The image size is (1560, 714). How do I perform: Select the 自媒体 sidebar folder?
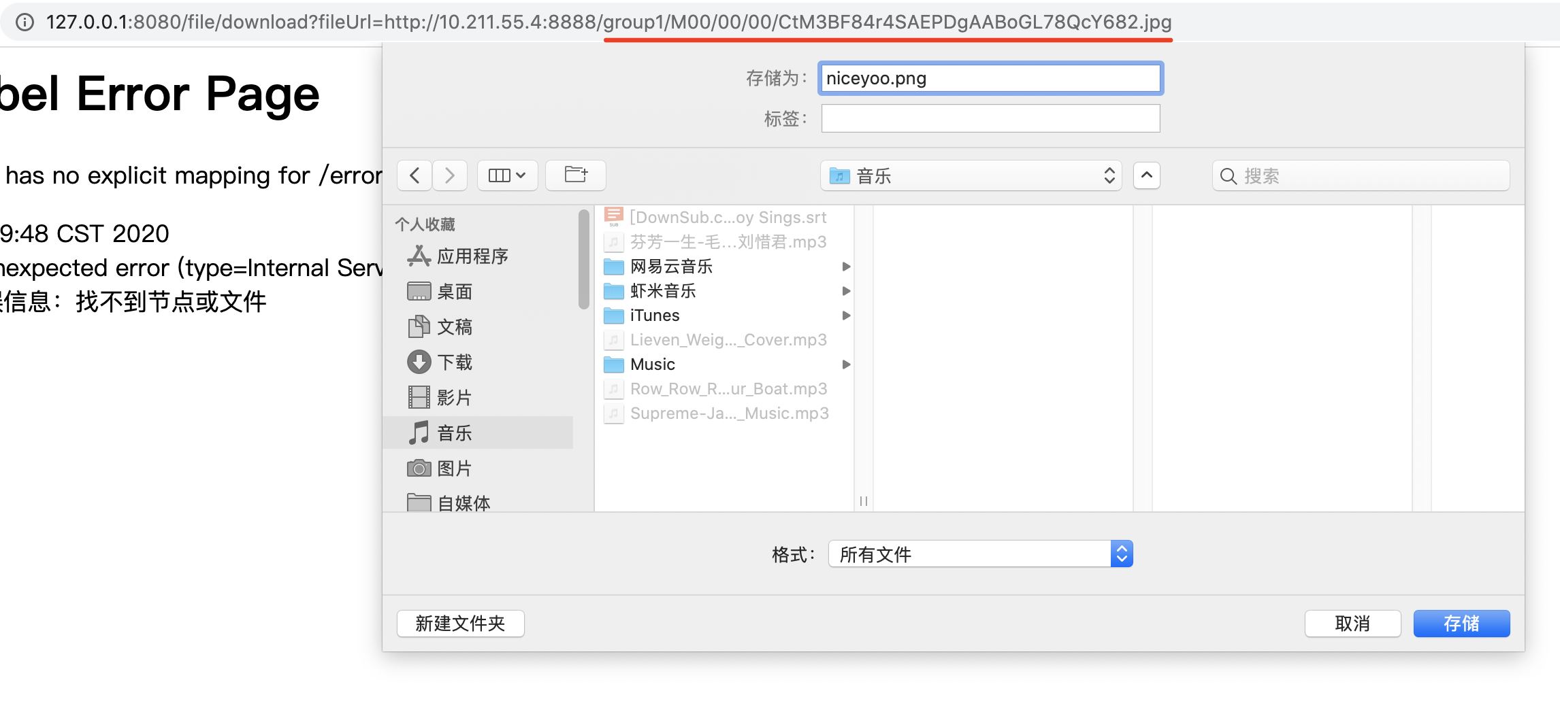463,503
